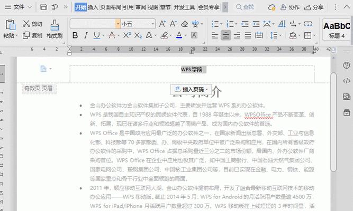Image resolution: width=353 pixels, height=211 pixels.
Task: Select the 标题 4 style
Action: point(337,30)
